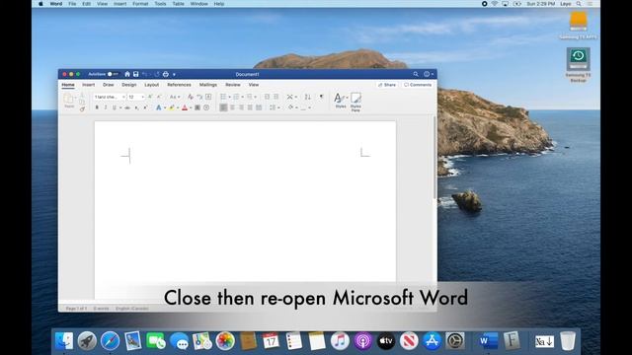The image size is (632, 355).
Task: Click the Line spacing icon
Action: point(273,107)
